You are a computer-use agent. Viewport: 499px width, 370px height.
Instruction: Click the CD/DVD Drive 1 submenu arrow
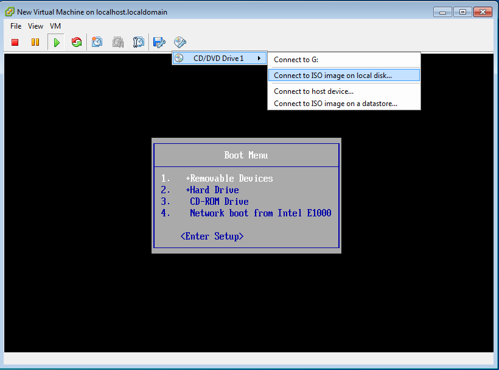259,59
